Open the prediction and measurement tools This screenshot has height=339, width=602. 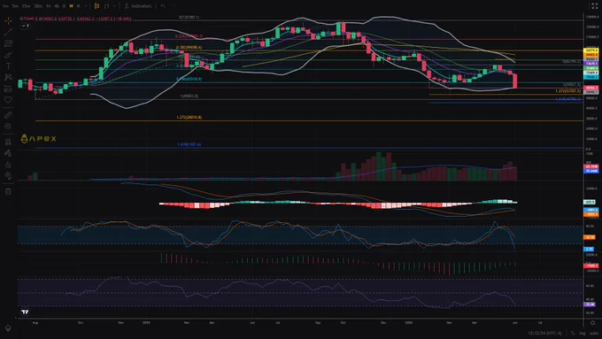click(x=8, y=89)
